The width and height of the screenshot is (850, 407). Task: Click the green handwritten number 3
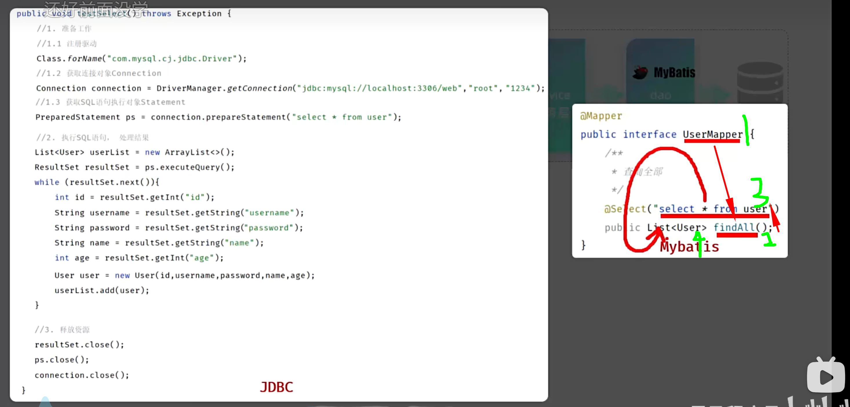(x=760, y=193)
